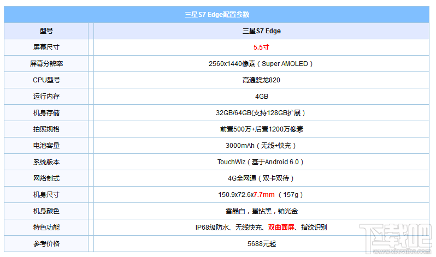The image size is (436, 257).
Task: Click the 4G全网通 双卡双待 value
Action: (x=261, y=178)
